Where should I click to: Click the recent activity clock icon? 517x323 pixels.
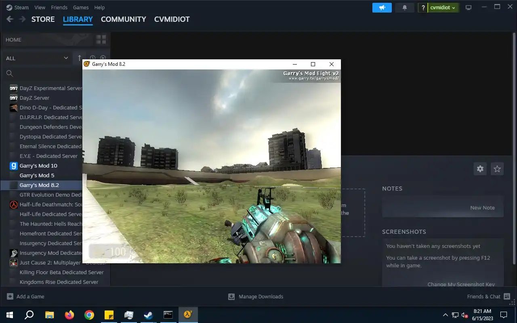point(92,58)
